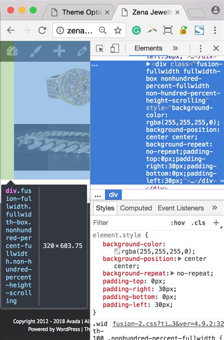Viewport: 224px width, 340px height.
Task: Reload the page with the refresh icon
Action: (42, 30)
